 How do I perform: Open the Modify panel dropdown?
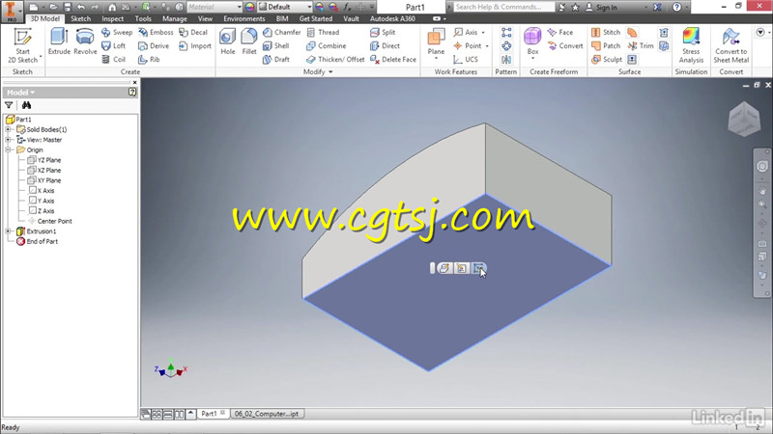click(x=318, y=71)
